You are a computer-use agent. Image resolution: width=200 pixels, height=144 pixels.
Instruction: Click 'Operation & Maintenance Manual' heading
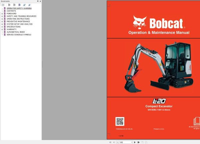[159, 33]
